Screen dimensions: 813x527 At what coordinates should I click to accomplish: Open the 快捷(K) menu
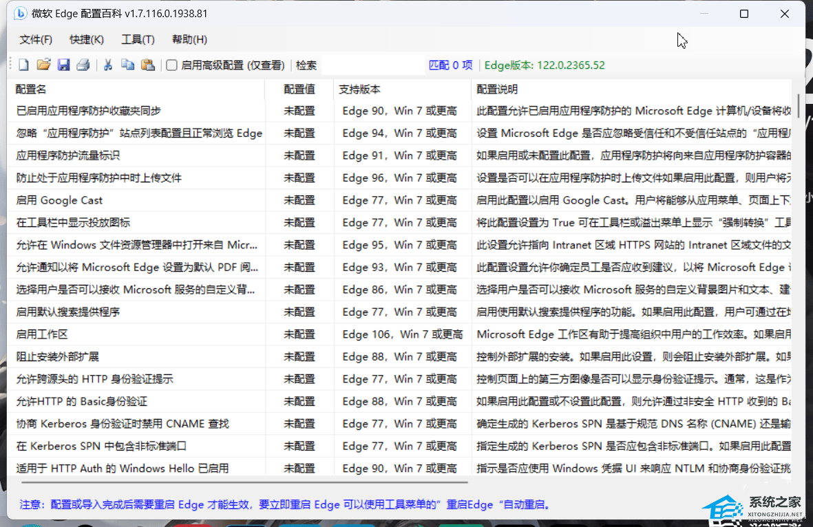(87, 39)
